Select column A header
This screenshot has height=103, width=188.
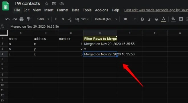coord(21,33)
